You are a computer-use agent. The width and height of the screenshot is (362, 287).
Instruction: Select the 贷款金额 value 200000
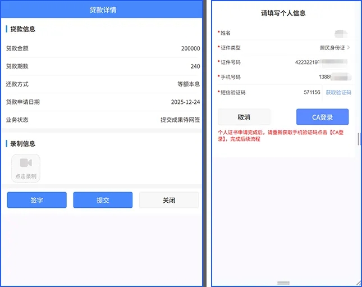190,48
